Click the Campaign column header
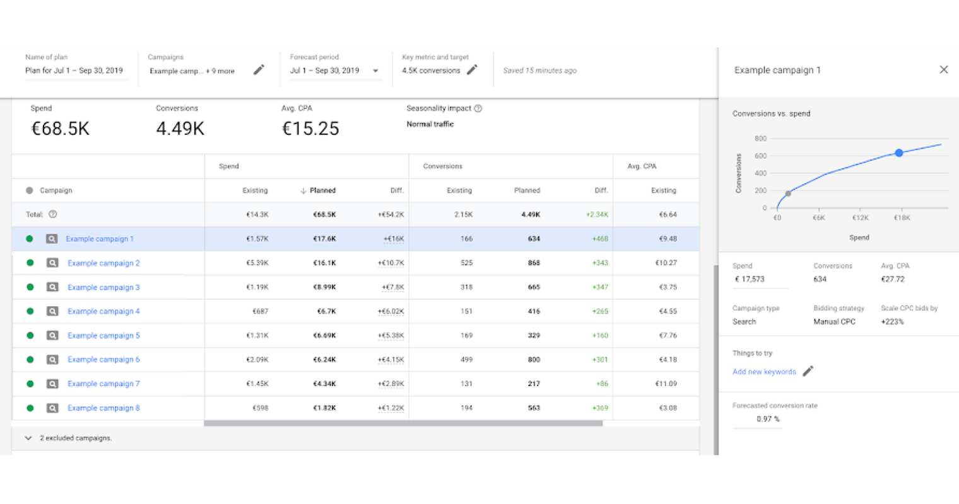 [56, 190]
